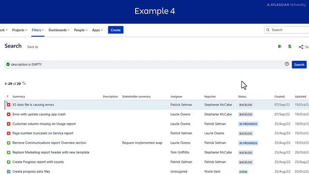Sort by the Status column header

242,97
